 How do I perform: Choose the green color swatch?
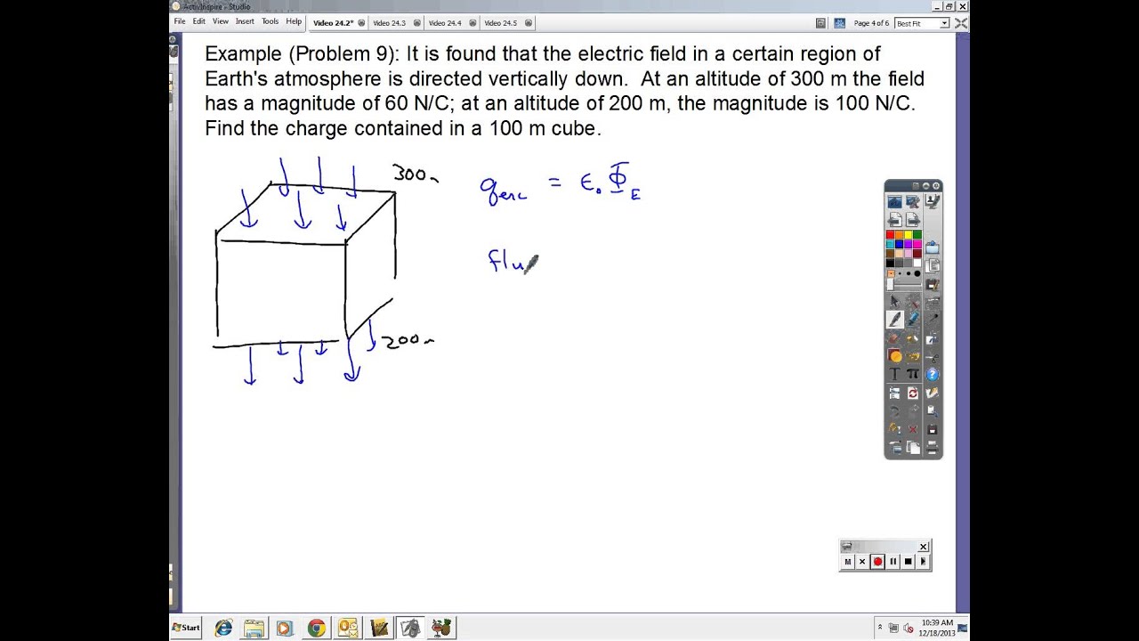(917, 234)
